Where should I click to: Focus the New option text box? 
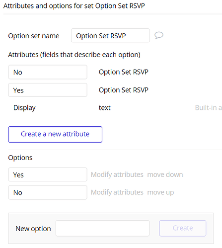[102, 228]
